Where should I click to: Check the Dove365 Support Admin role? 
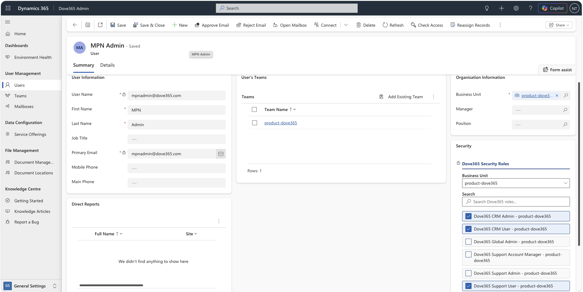pyautogui.click(x=468, y=273)
